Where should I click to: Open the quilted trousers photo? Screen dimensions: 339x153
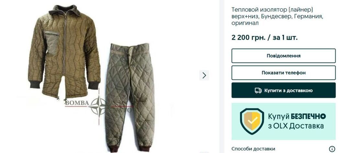tap(130, 97)
